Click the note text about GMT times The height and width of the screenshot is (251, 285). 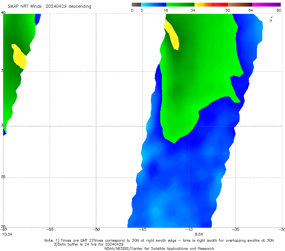coord(159,241)
